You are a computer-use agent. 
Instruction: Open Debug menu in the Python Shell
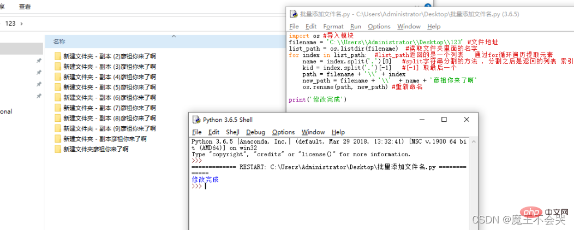[255, 132]
